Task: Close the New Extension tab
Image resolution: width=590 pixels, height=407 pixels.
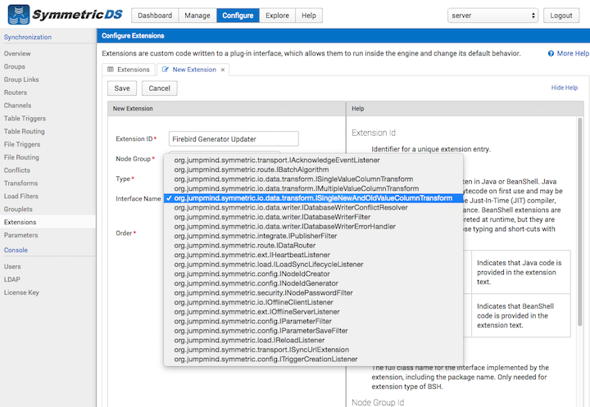Action: click(223, 70)
